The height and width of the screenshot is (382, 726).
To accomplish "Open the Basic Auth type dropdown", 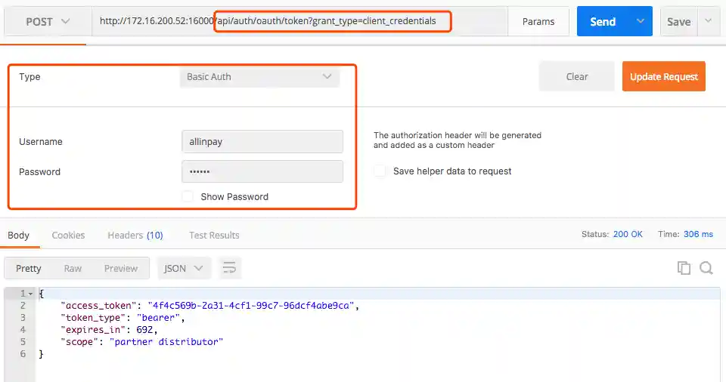I will (259, 77).
